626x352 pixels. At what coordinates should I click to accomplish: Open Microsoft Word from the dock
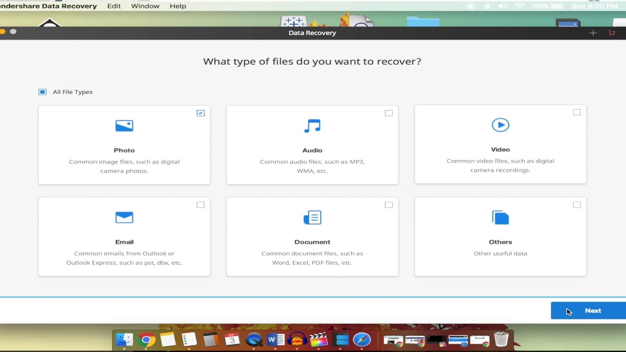(275, 339)
